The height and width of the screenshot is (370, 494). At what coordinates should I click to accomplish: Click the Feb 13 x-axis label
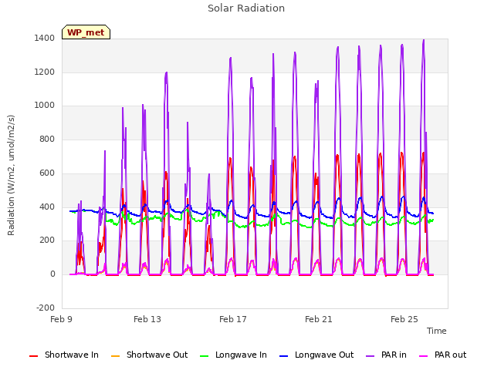coord(147,319)
